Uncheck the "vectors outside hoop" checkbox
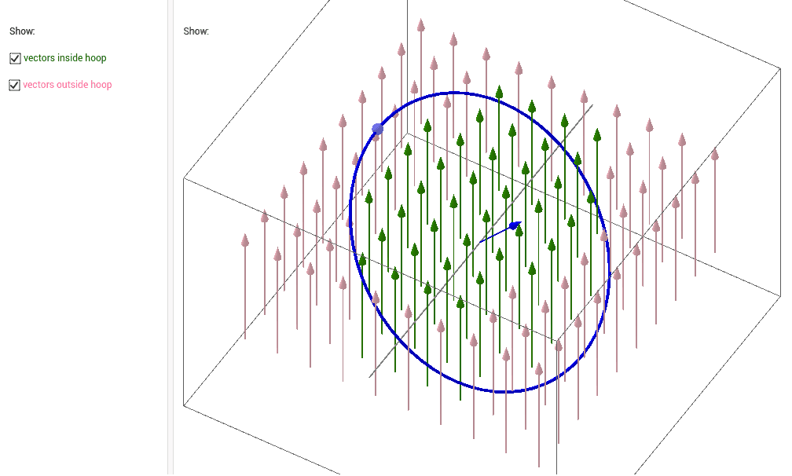Screen dimensions: 792x476 click(15, 86)
